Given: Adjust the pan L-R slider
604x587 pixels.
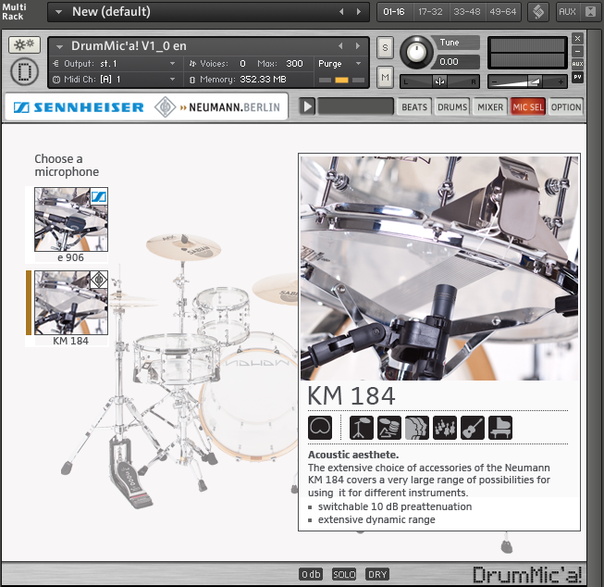Looking at the screenshot, I should coord(439,81).
